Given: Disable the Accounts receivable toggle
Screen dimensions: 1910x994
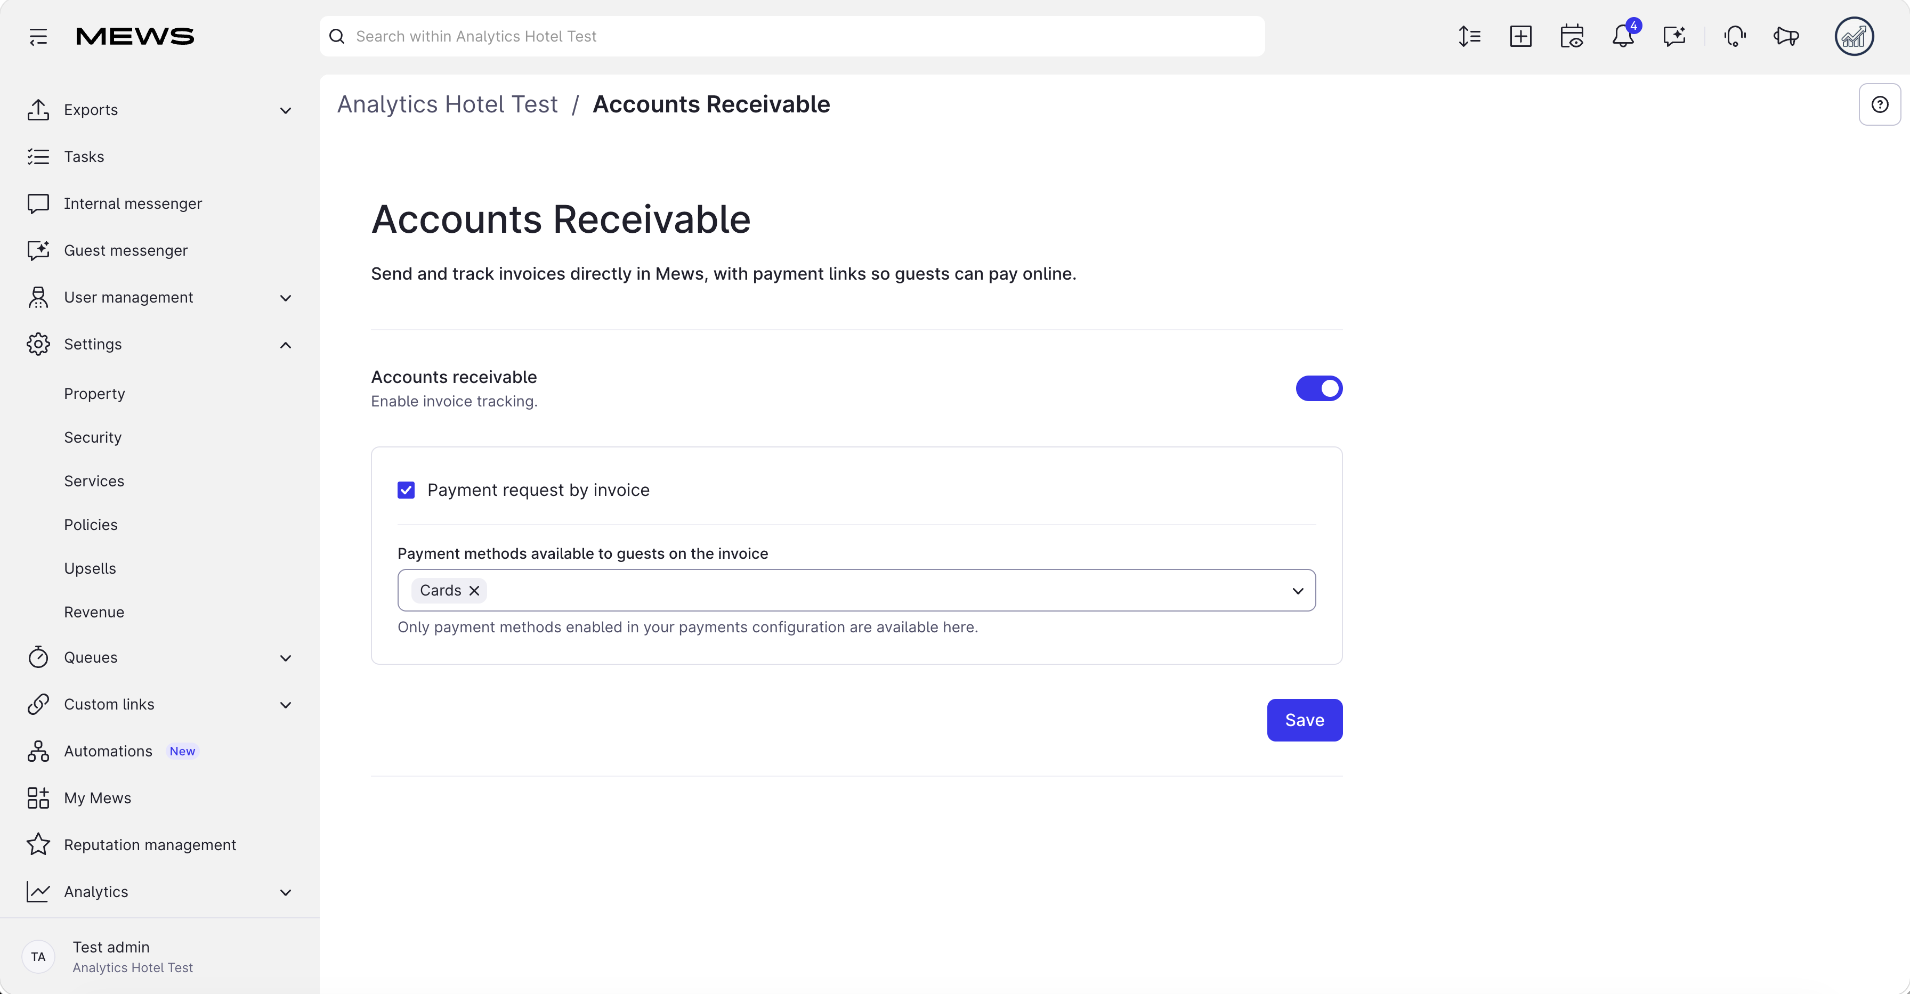Looking at the screenshot, I should click(1318, 388).
